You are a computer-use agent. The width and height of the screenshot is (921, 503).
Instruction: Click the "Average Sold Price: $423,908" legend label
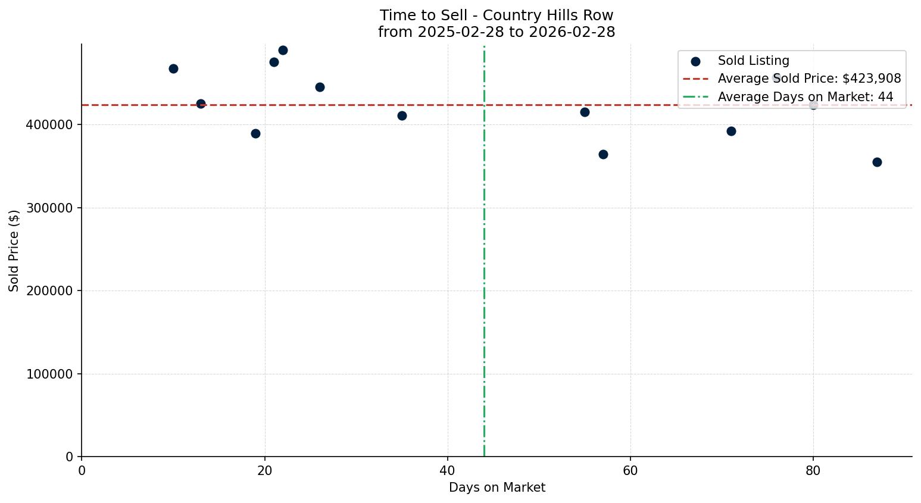809,79
